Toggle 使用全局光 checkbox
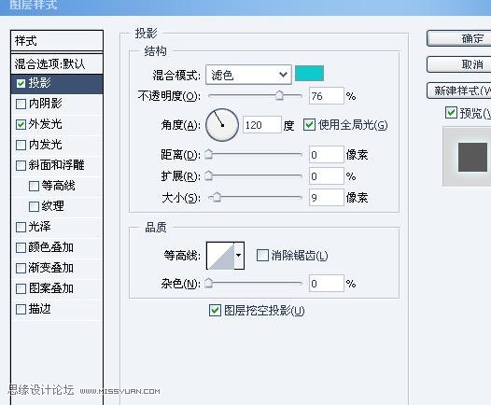The image size is (491, 405). click(309, 125)
